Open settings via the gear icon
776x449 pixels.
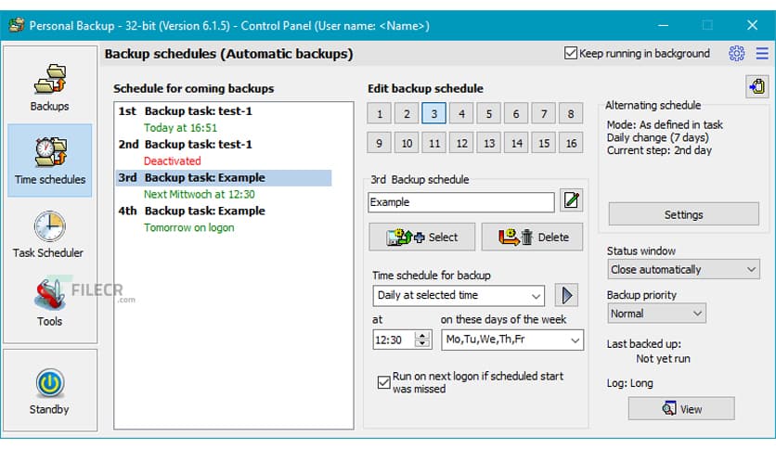click(x=736, y=53)
